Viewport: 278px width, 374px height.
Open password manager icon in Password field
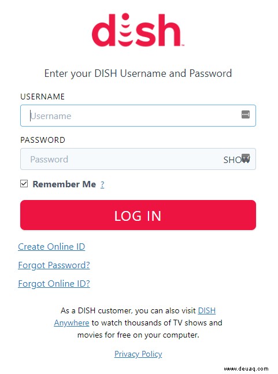(x=246, y=157)
